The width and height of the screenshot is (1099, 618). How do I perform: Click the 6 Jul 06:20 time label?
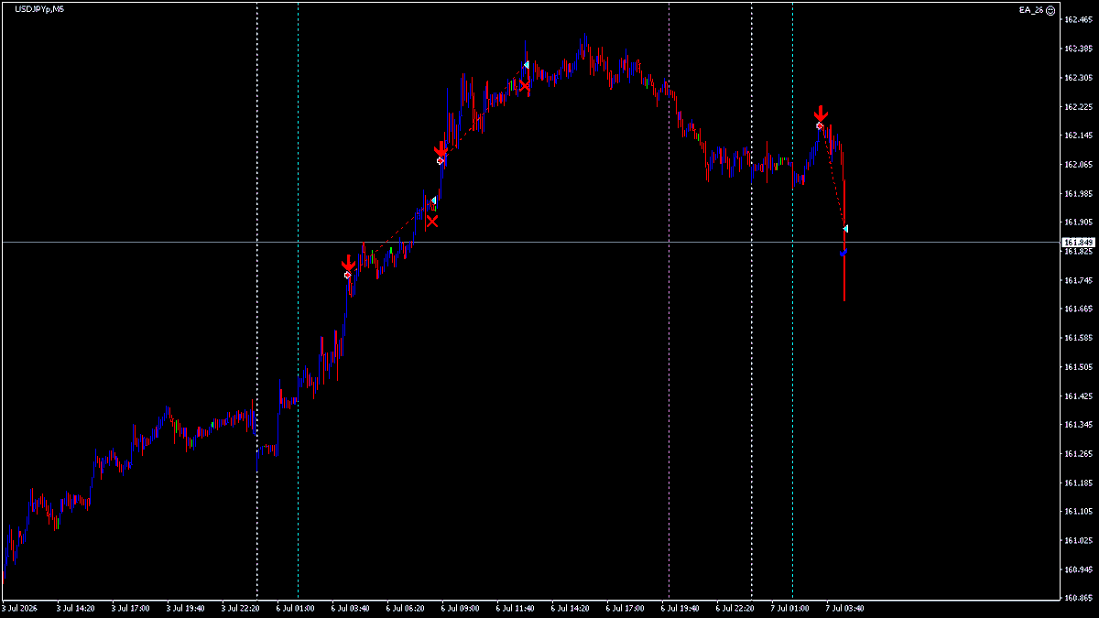[406, 607]
